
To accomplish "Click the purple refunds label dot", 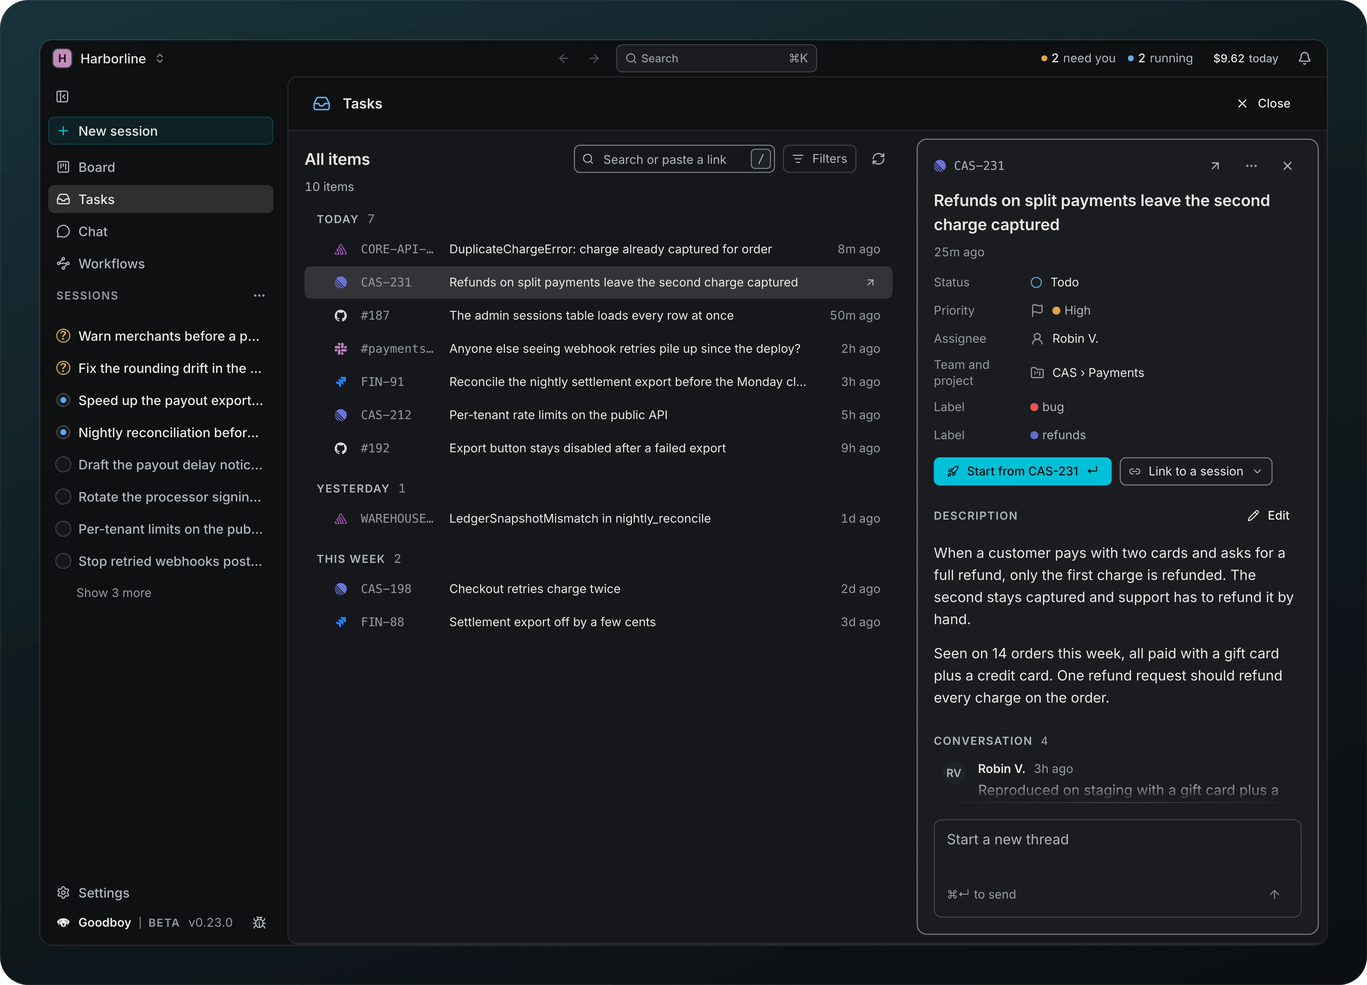I will coord(1034,435).
